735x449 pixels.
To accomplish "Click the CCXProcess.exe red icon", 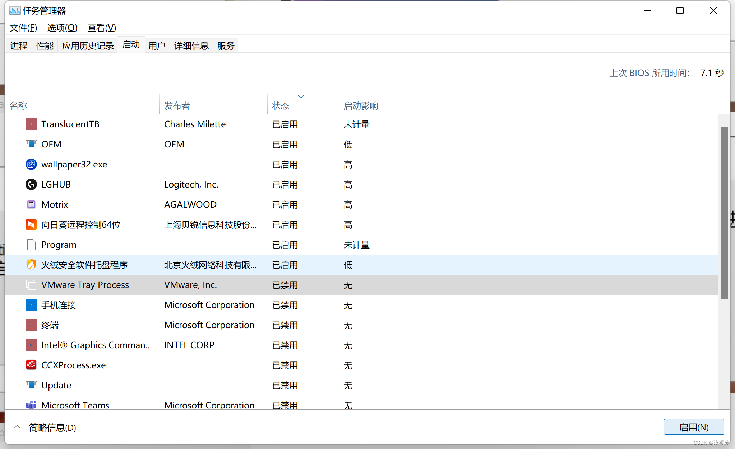I will pyautogui.click(x=31, y=365).
